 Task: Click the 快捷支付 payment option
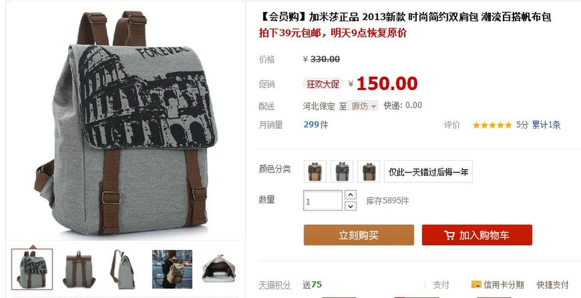552,285
